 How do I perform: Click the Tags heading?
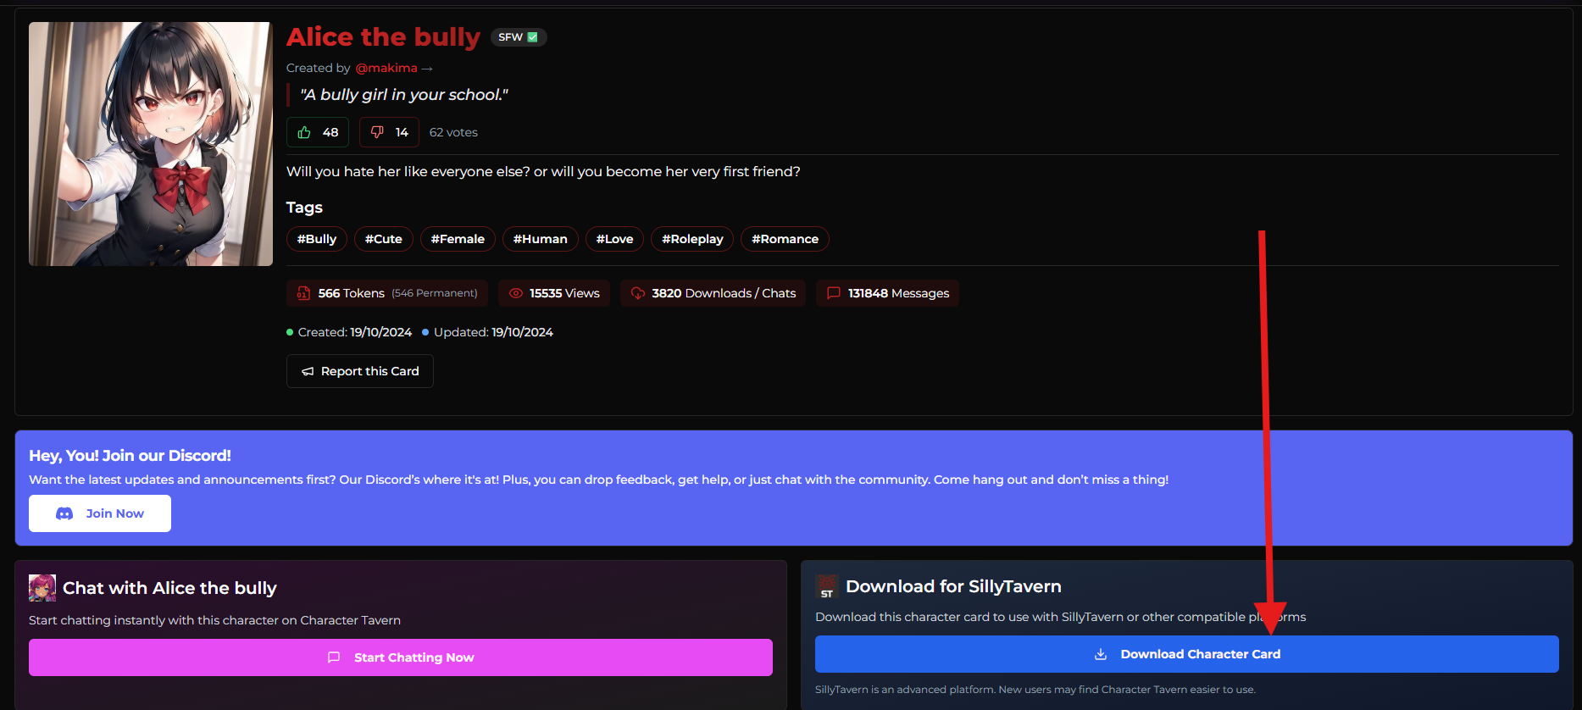click(x=304, y=208)
